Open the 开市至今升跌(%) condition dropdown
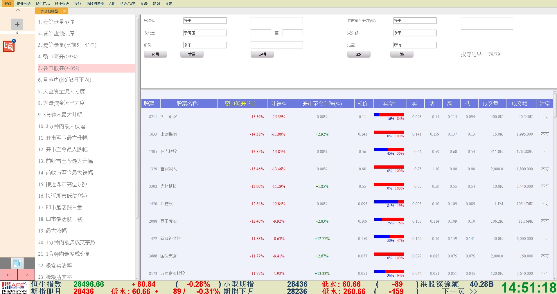The width and height of the screenshot is (557, 294). [x=415, y=21]
